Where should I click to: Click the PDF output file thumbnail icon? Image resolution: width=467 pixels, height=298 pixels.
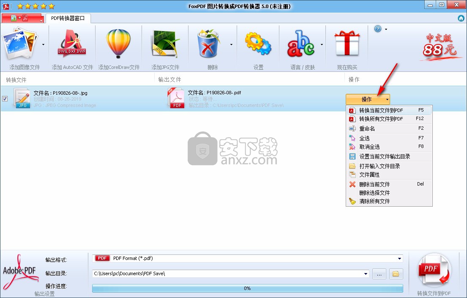coord(176,98)
